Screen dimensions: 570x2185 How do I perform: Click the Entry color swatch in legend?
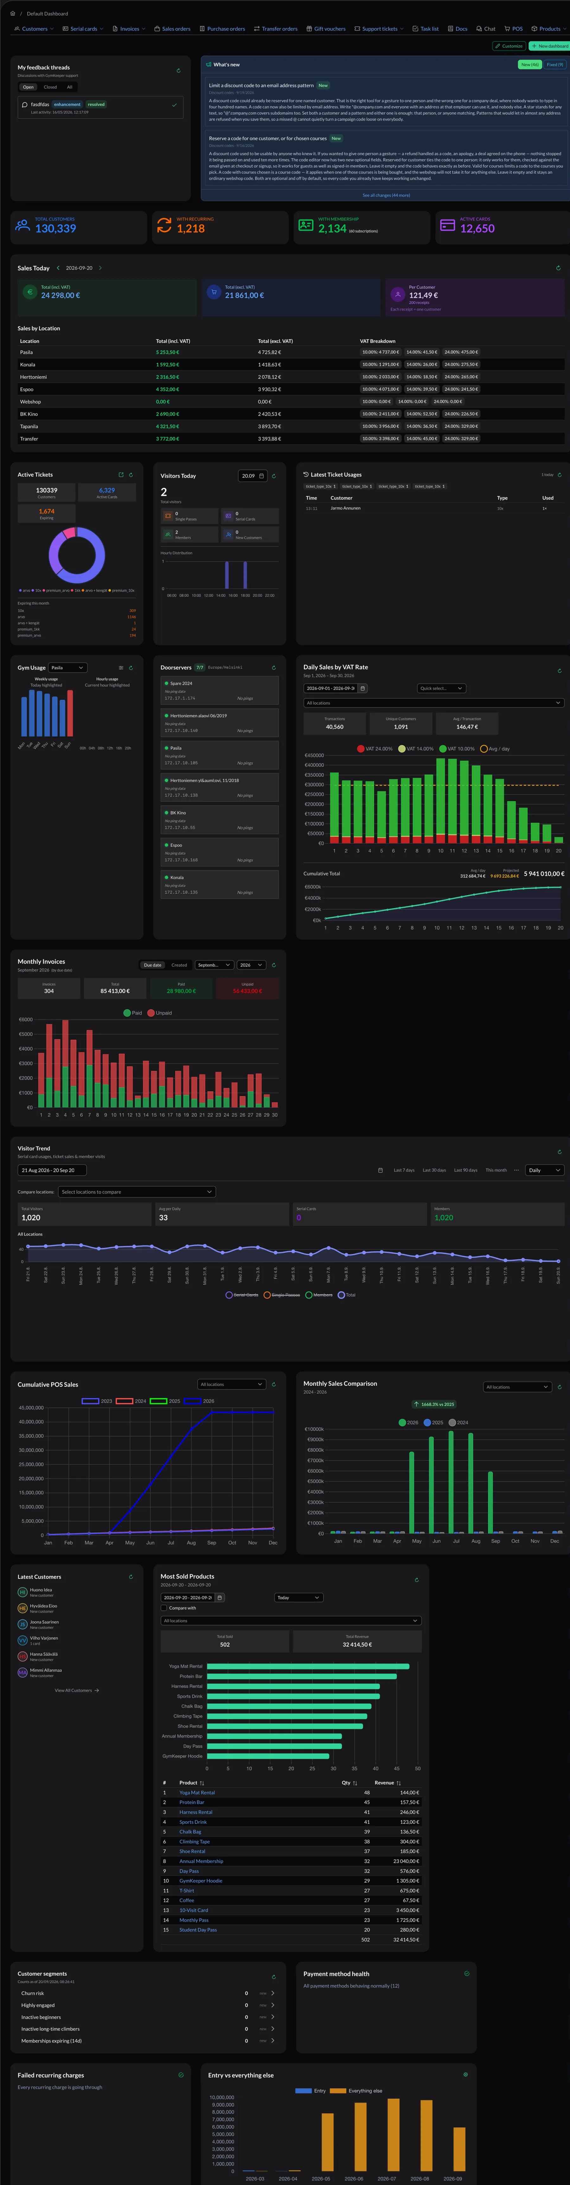[x=303, y=2091]
